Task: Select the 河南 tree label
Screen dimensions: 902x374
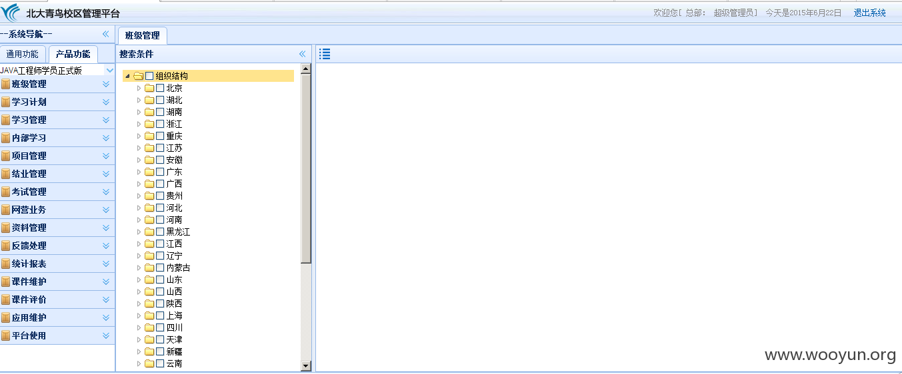Action: pyautogui.click(x=174, y=220)
